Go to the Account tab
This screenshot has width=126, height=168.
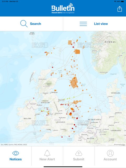[110, 156]
